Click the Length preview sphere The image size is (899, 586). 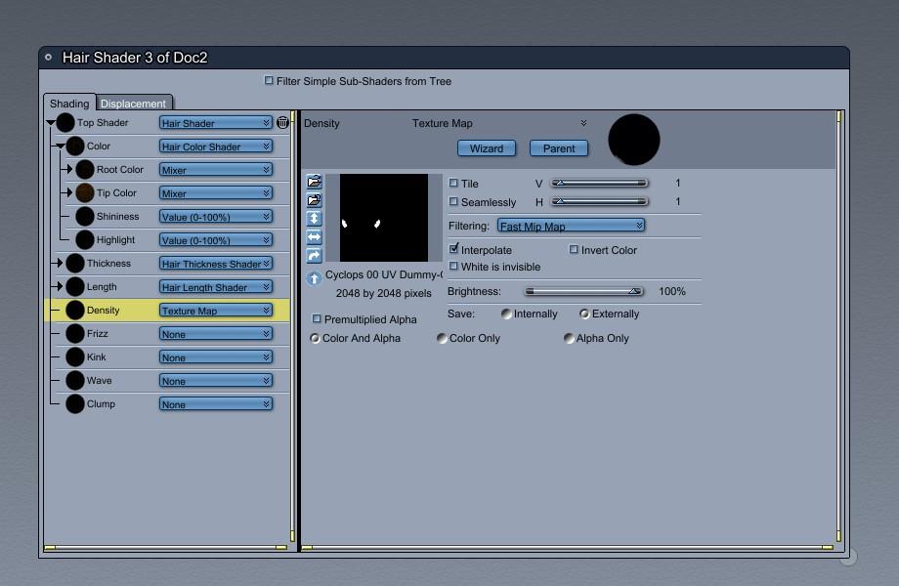pos(75,286)
